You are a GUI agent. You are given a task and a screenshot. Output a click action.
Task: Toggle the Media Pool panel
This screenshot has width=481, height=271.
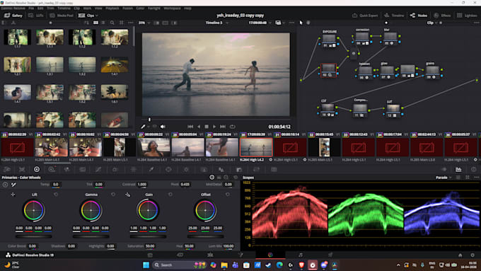tap(62, 16)
